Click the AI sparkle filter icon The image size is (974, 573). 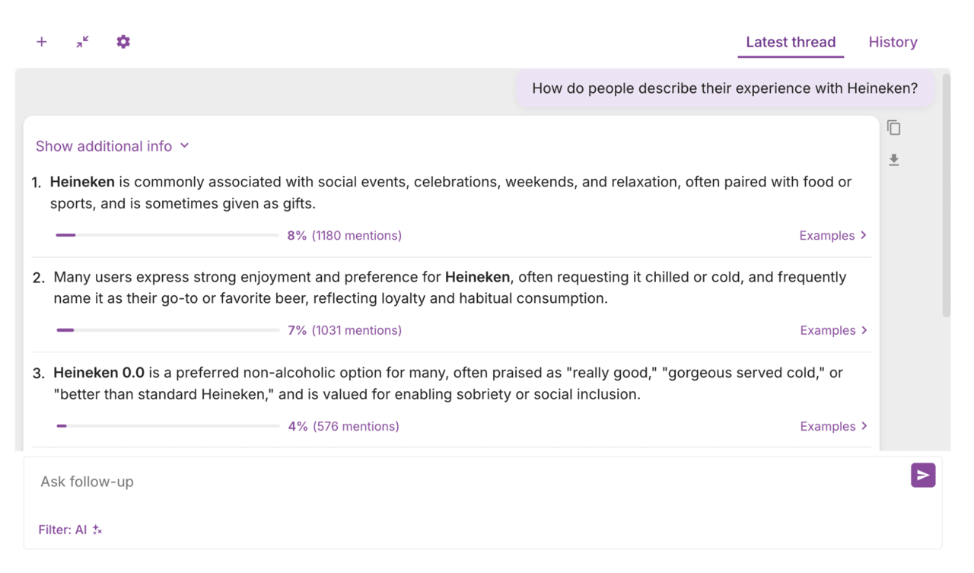pyautogui.click(x=97, y=530)
